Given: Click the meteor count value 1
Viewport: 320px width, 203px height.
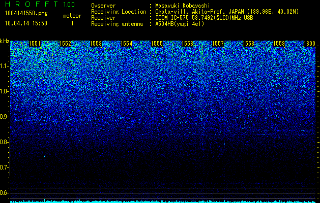Looking at the screenshot, I should [x=72, y=23].
